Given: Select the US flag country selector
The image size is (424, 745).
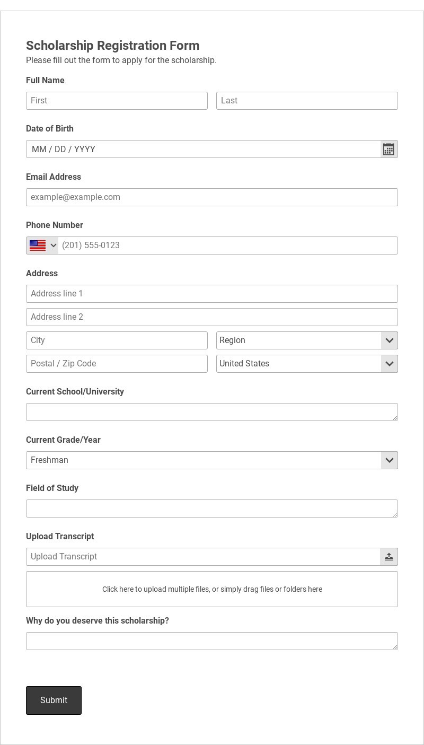Looking at the screenshot, I should [42, 246].
